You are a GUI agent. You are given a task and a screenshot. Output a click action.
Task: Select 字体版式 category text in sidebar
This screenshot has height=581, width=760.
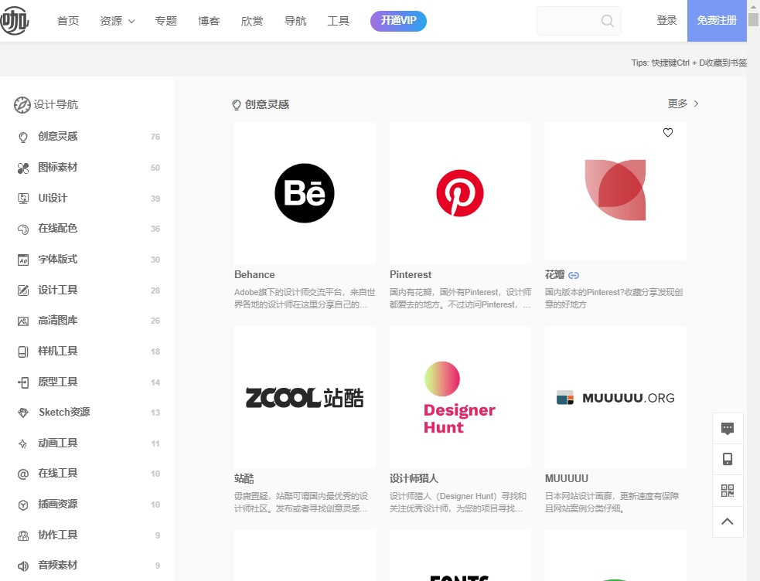(58, 260)
